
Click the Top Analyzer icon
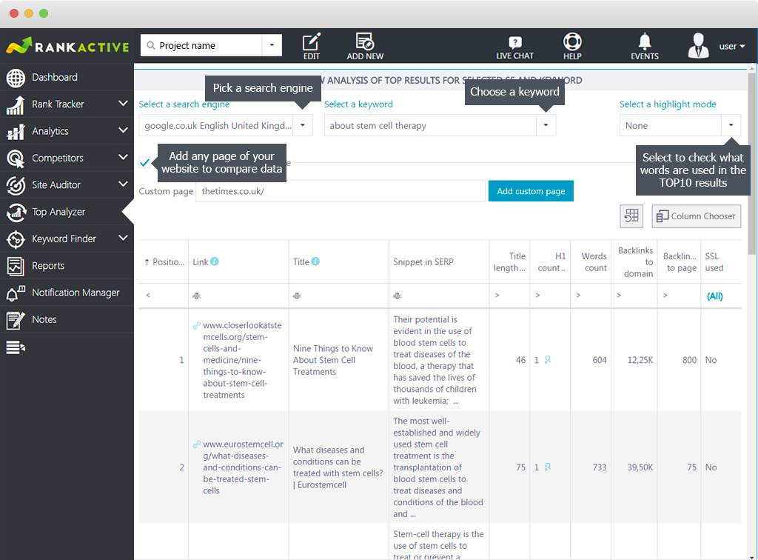tap(16, 213)
